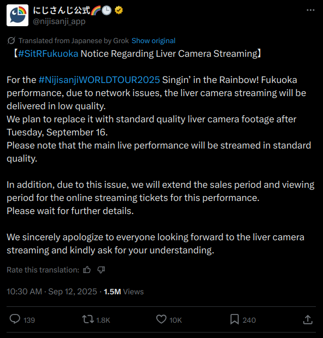Open the Nijisanji profile avatar
323x338 pixels.
[17, 15]
